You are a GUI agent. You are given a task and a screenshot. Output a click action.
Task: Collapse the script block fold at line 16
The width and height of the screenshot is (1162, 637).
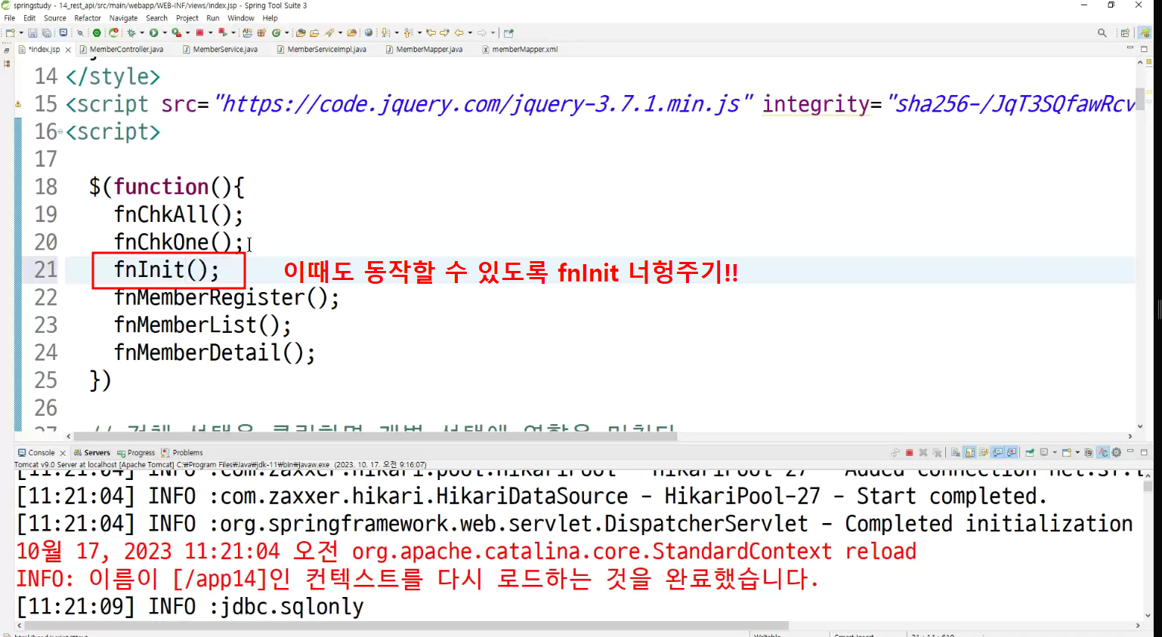61,132
